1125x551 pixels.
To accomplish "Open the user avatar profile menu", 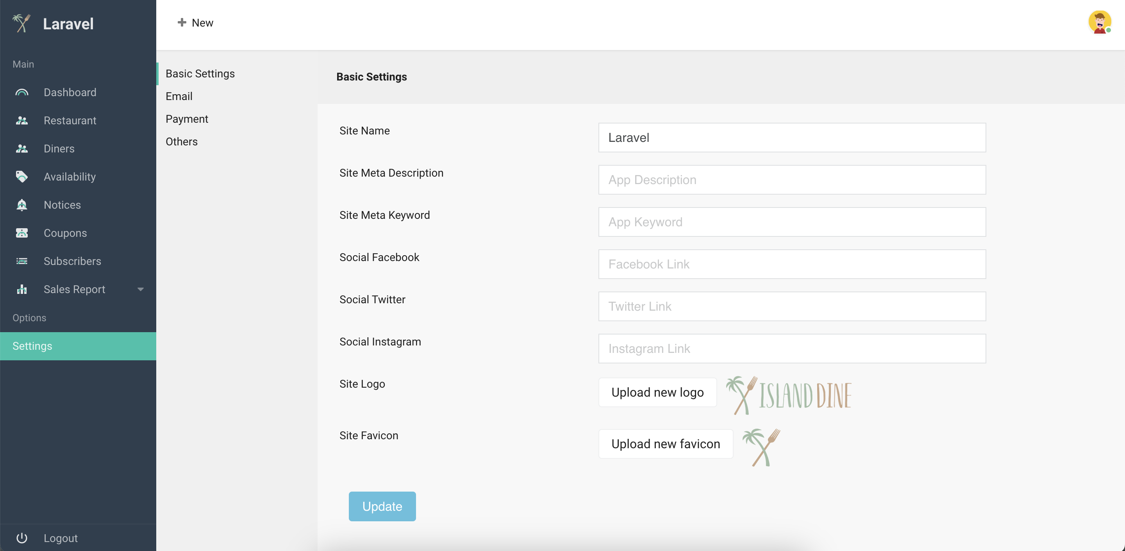I will (1100, 22).
